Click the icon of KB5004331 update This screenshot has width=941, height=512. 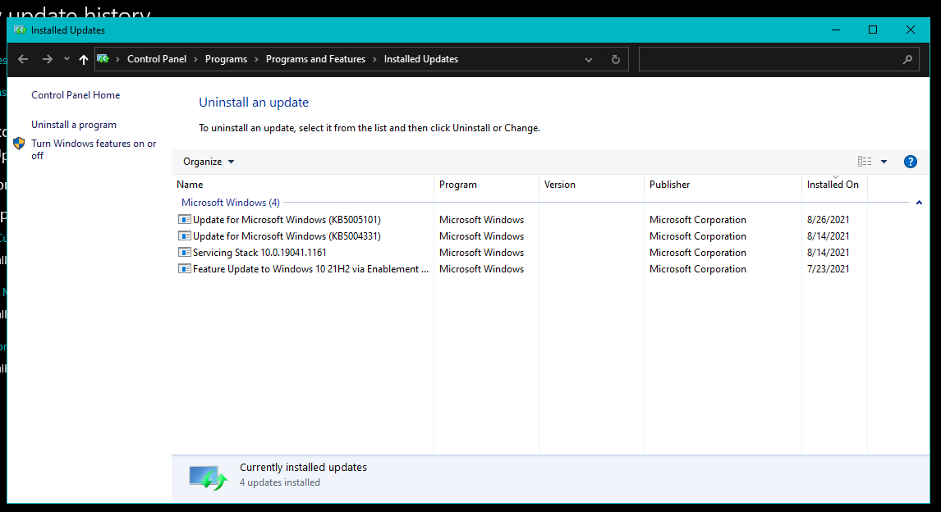tap(184, 236)
